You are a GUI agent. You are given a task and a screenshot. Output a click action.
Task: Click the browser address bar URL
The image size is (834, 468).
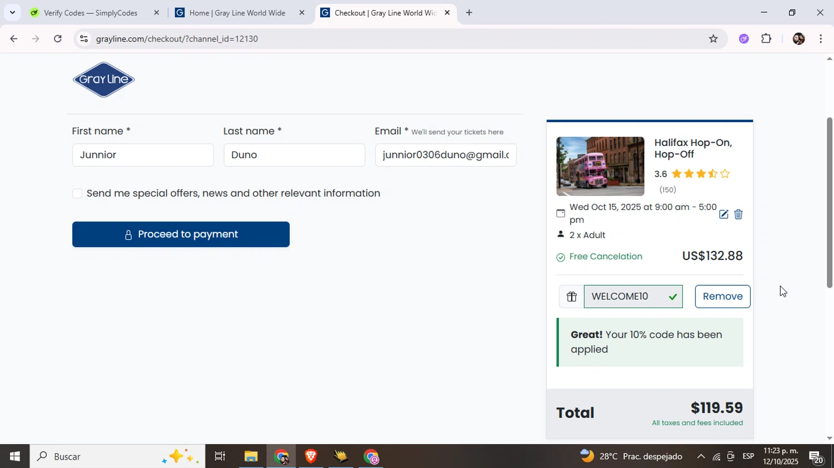177,39
